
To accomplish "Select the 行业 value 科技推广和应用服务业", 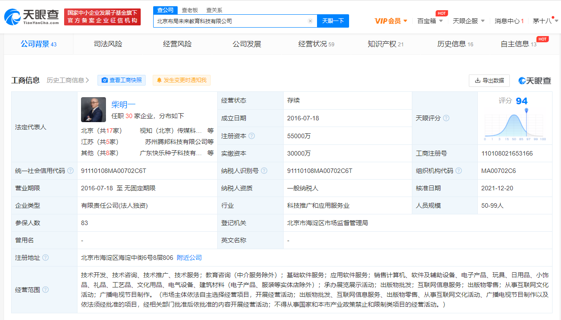I will (x=318, y=205).
